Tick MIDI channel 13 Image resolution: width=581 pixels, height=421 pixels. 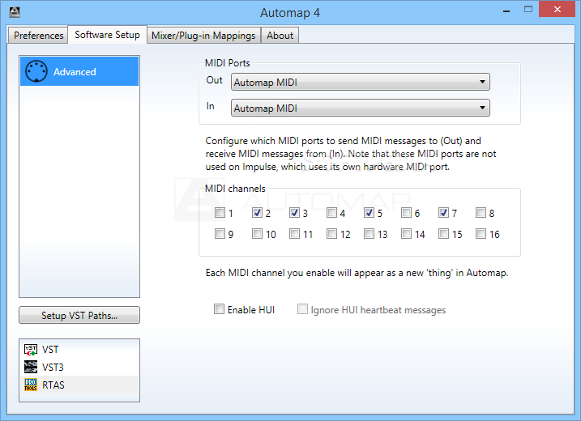[x=369, y=234]
